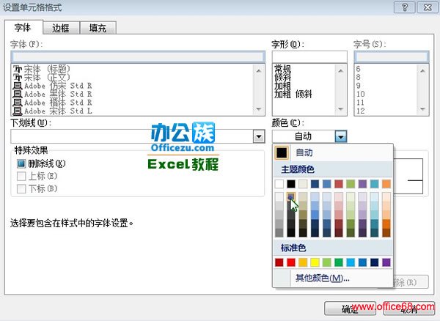Select the 字体 tab
This screenshot has width=440, height=321.
(x=23, y=27)
